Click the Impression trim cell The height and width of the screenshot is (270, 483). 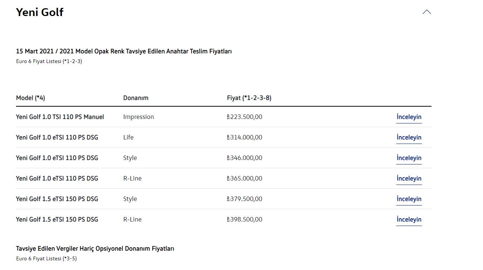coord(138,117)
